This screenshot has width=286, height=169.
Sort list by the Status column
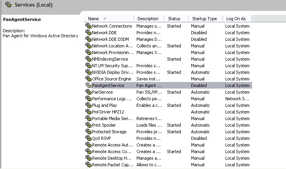click(174, 19)
